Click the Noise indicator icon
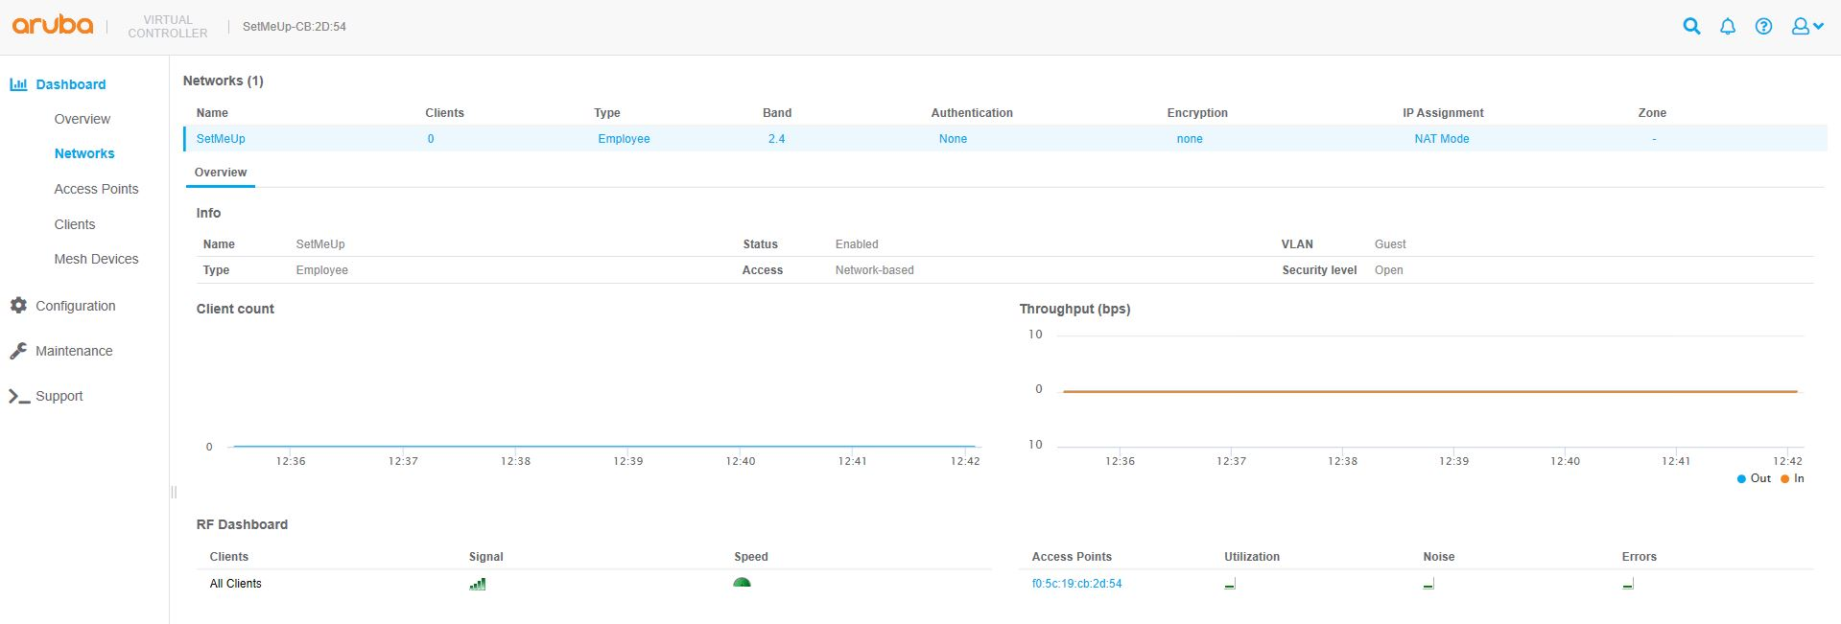This screenshot has width=1841, height=624. click(x=1428, y=584)
